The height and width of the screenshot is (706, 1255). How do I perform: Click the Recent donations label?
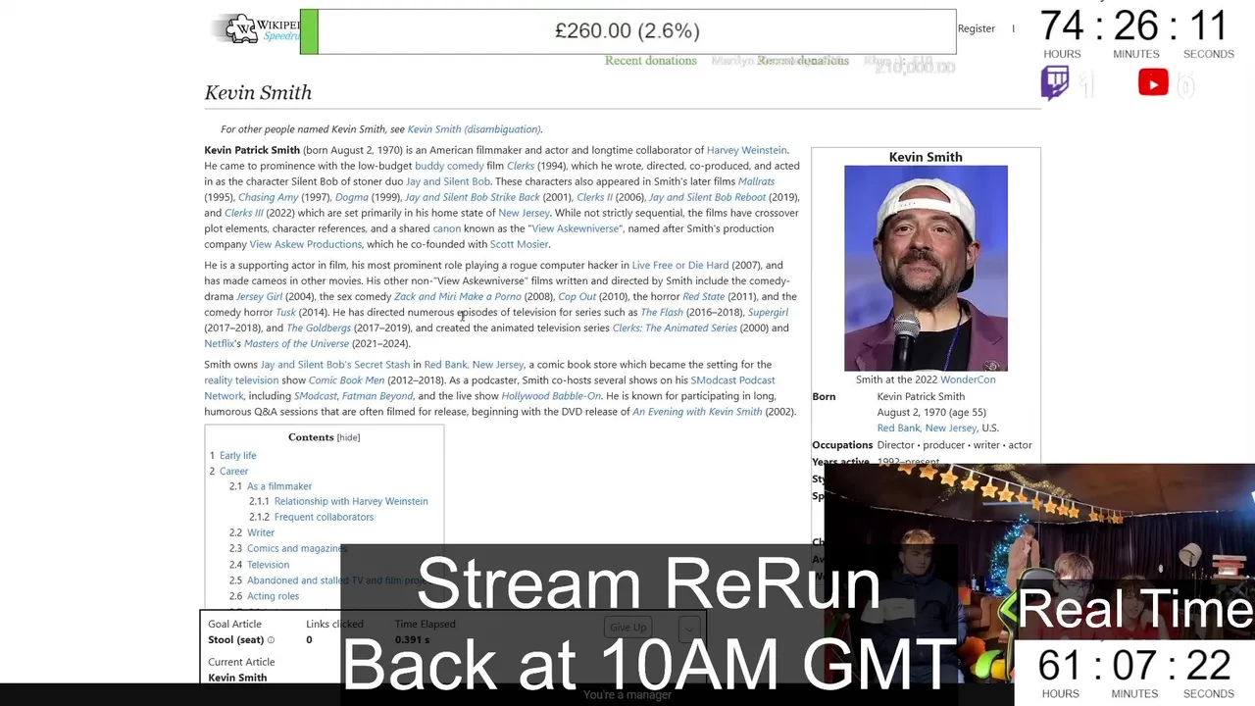pos(651,61)
